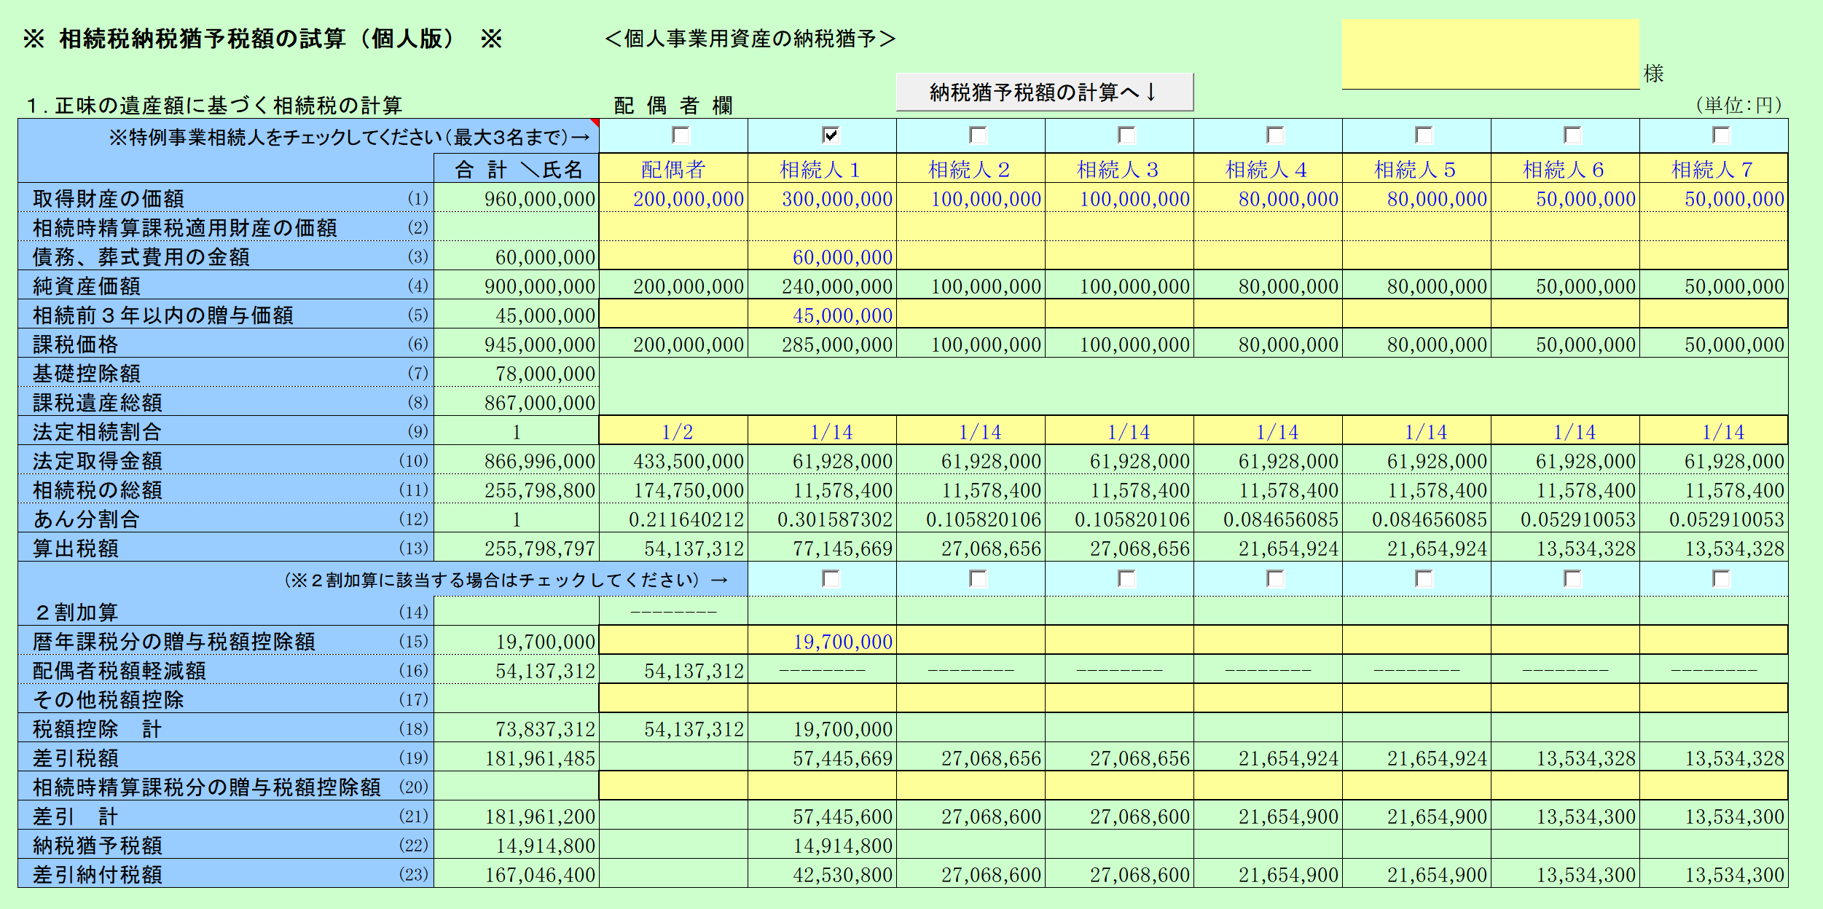Check the 相続人6 special heir checkbox
This screenshot has height=909, width=1823.
pos(1573,135)
